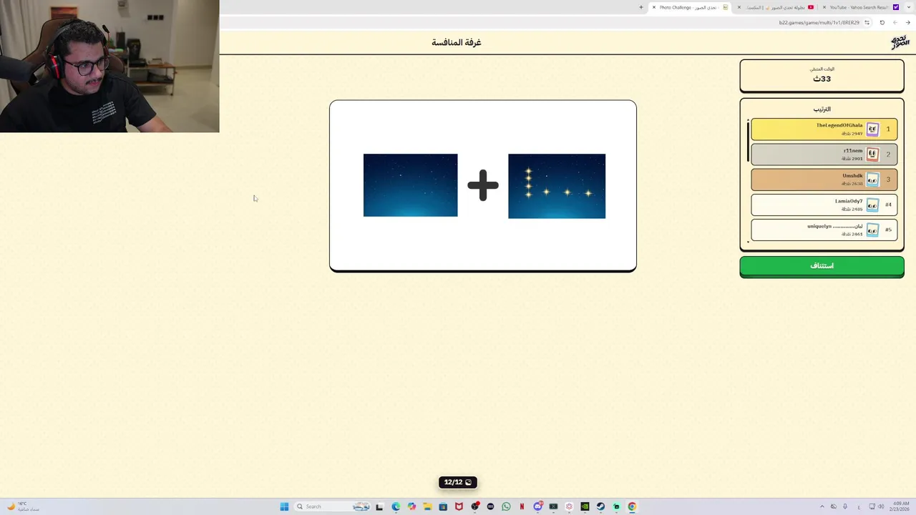Switch to the YouTube - Yahoo Search tab
Screen dimensions: 916x515
click(x=860, y=7)
